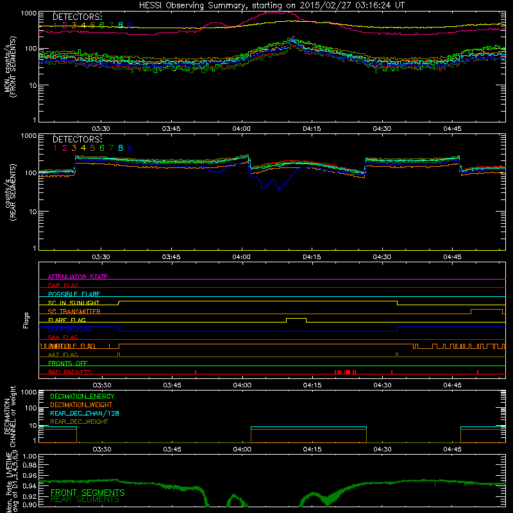Click the 04:15 tick under the rear segments plot
The image size is (513, 513).
click(x=312, y=257)
